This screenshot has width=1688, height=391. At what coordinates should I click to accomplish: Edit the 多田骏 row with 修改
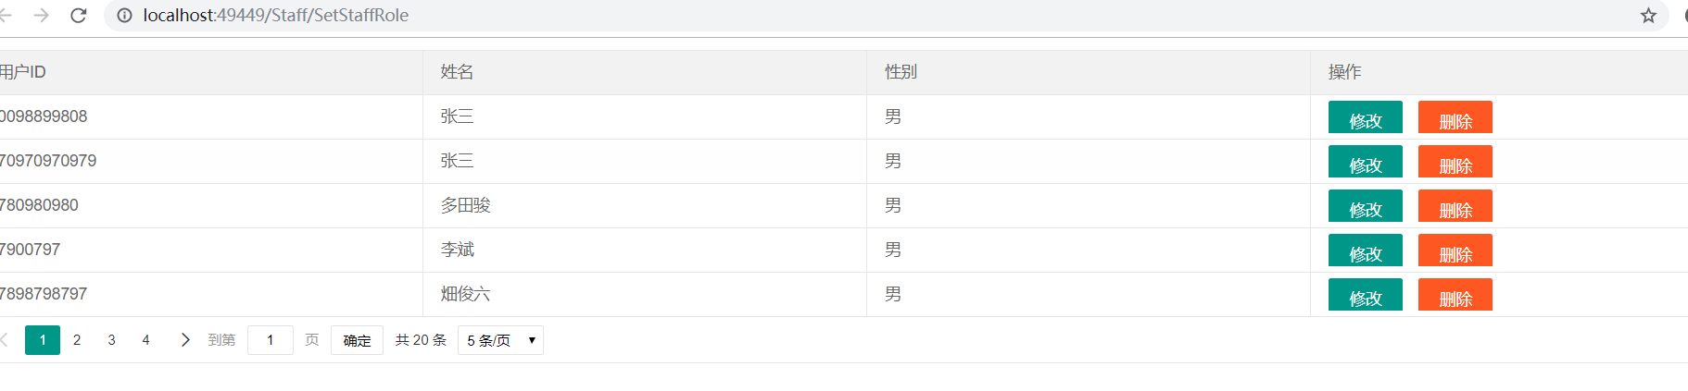pos(1365,206)
